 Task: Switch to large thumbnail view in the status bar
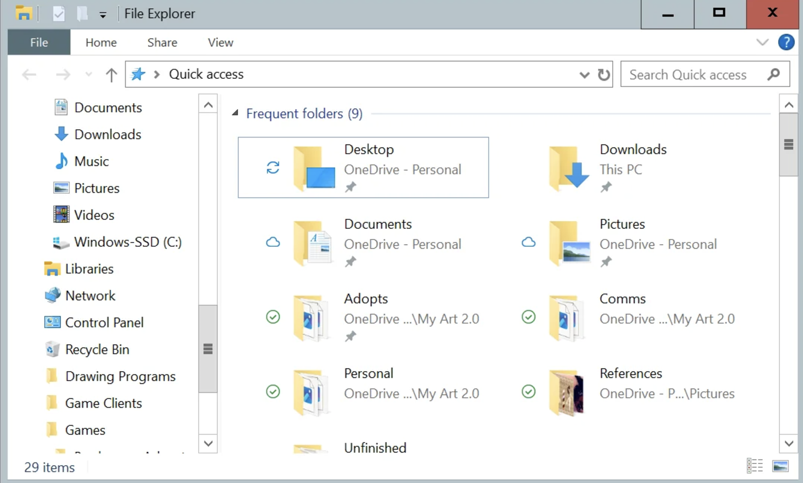point(780,465)
